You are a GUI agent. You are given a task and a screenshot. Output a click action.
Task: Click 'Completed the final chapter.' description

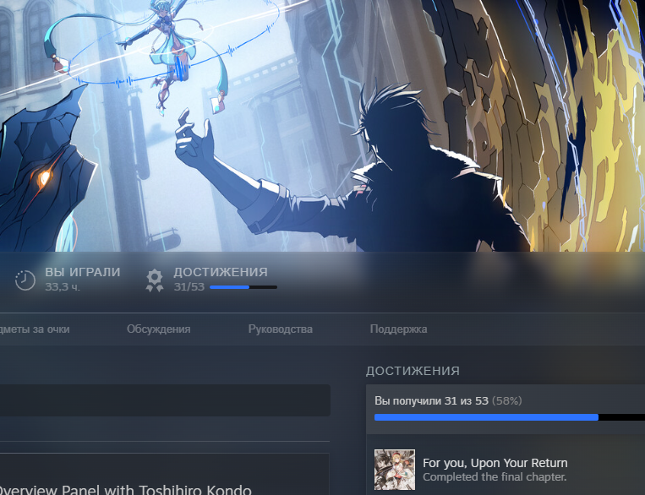(x=495, y=477)
